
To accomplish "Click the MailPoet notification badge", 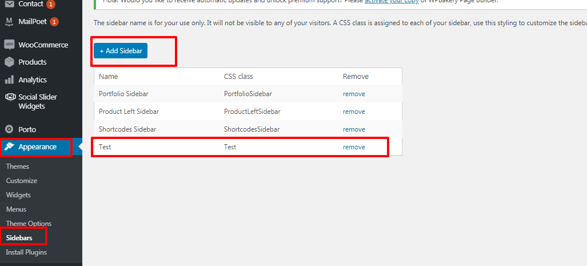I will (x=54, y=22).
